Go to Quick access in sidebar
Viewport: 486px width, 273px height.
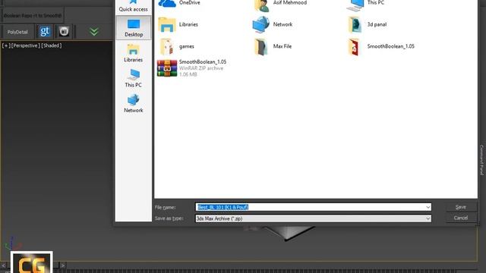tap(134, 6)
